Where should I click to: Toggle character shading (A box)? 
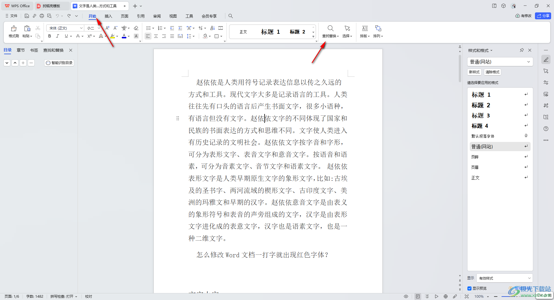pos(136,36)
